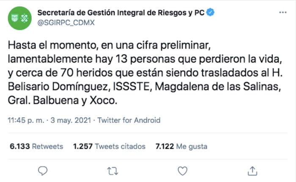Click the blue verified badge

(x=210, y=13)
